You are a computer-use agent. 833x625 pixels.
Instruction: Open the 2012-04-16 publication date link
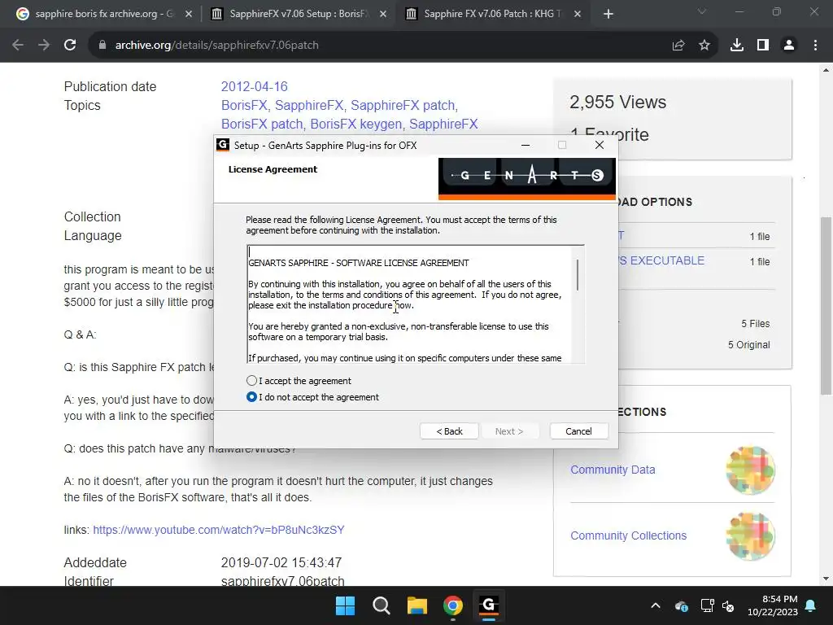[254, 86]
